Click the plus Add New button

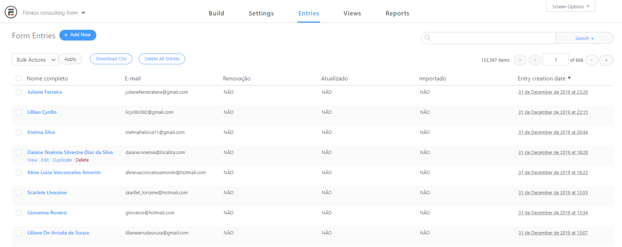click(x=78, y=35)
